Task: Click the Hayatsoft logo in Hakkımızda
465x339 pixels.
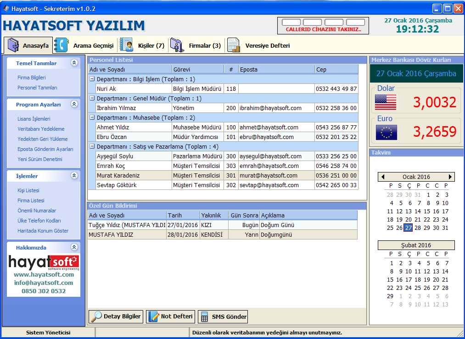Action: coord(44,262)
